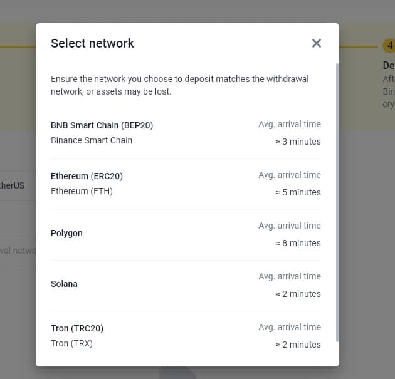The height and width of the screenshot is (379, 395).
Task: Click the ≈ 5 minutes arrival time
Action: click(x=298, y=192)
